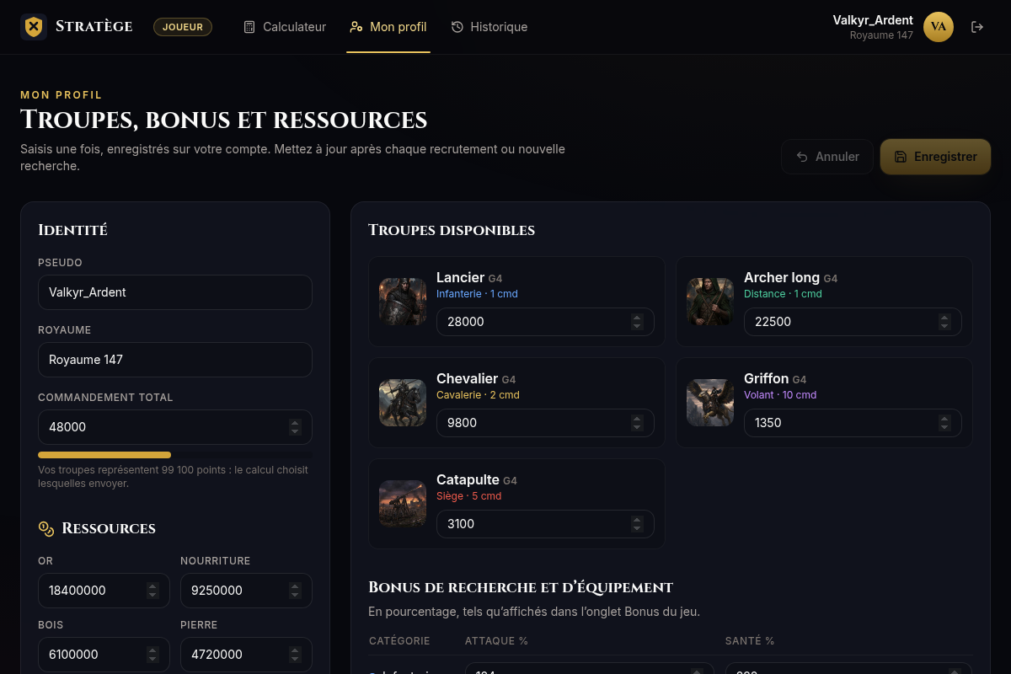Click the Archer long quantity stepper arrows
Viewport: 1011px width, 674px height.
(x=944, y=322)
